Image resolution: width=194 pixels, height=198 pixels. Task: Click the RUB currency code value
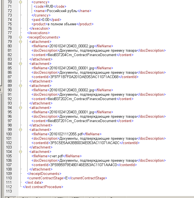click(49, 6)
